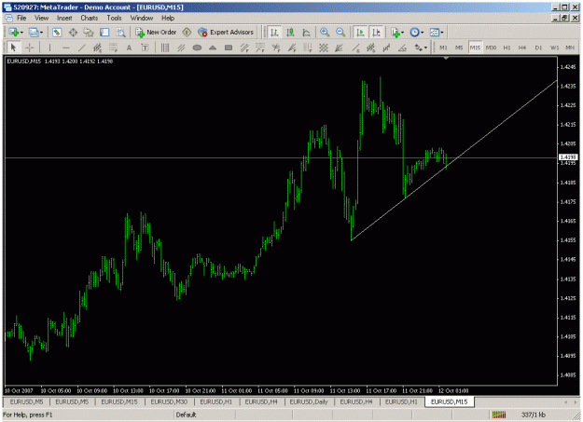Click the chart shift triangle marker

446,59
